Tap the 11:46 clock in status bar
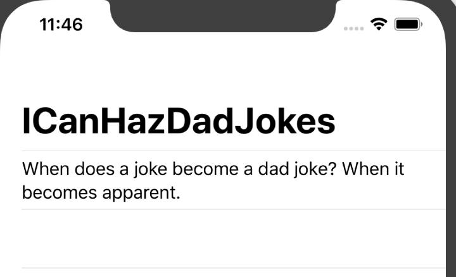The height and width of the screenshot is (277, 456). click(61, 25)
